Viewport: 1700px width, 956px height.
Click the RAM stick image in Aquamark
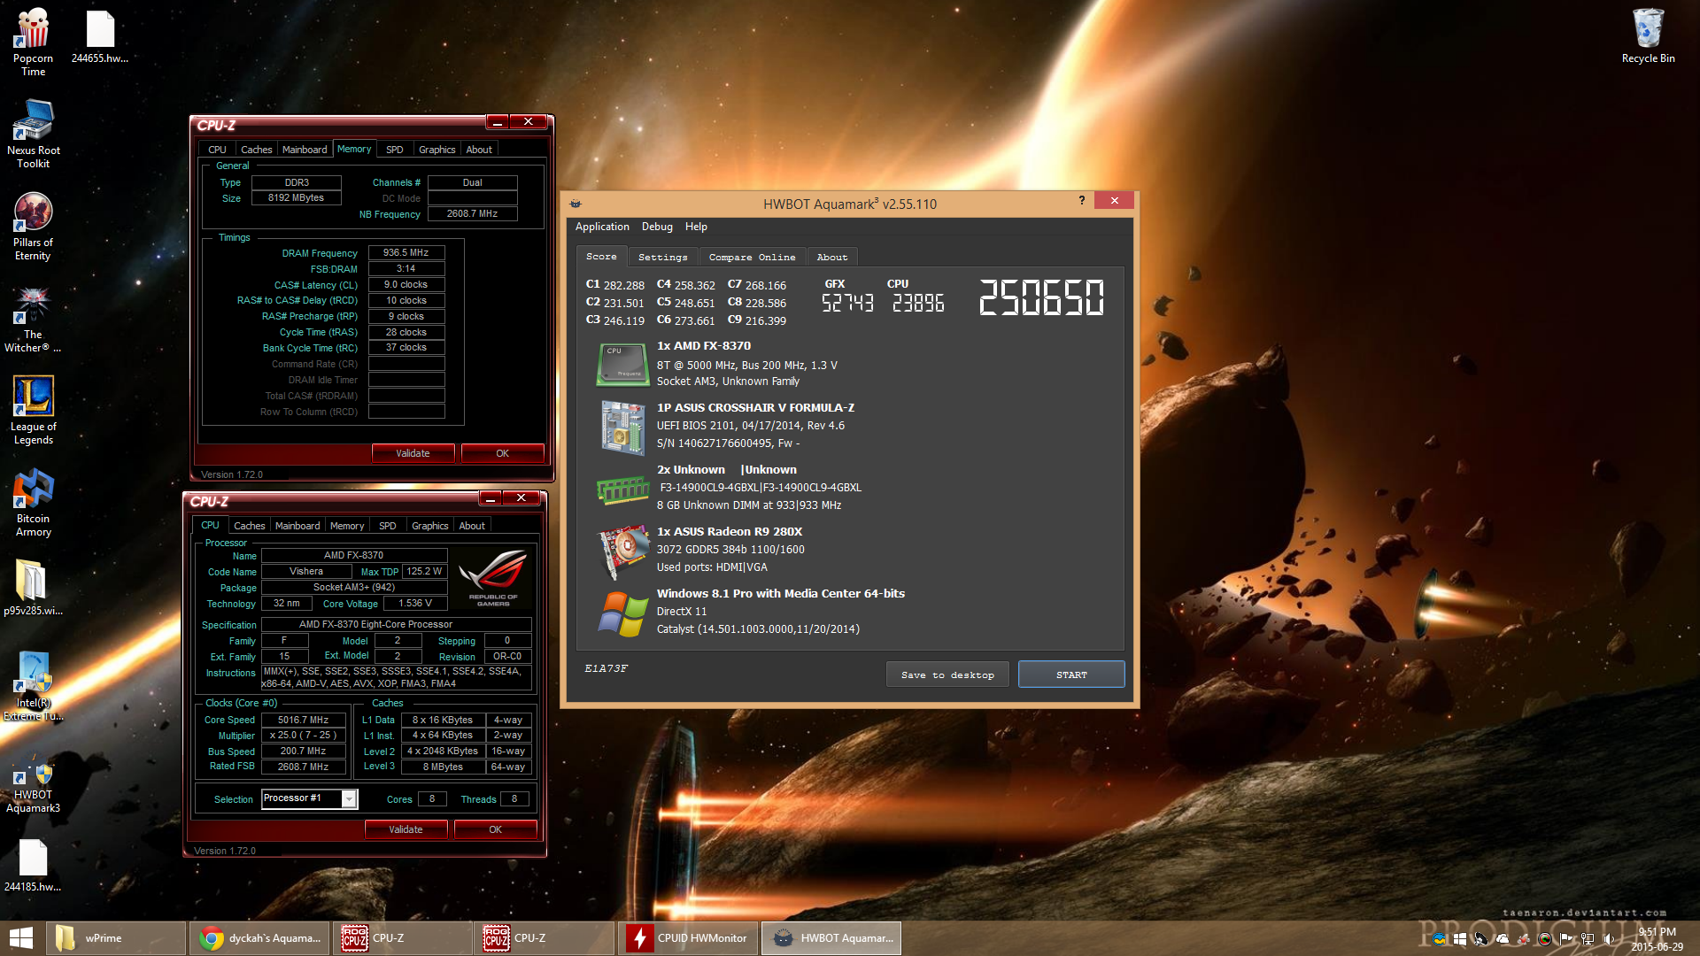(622, 489)
